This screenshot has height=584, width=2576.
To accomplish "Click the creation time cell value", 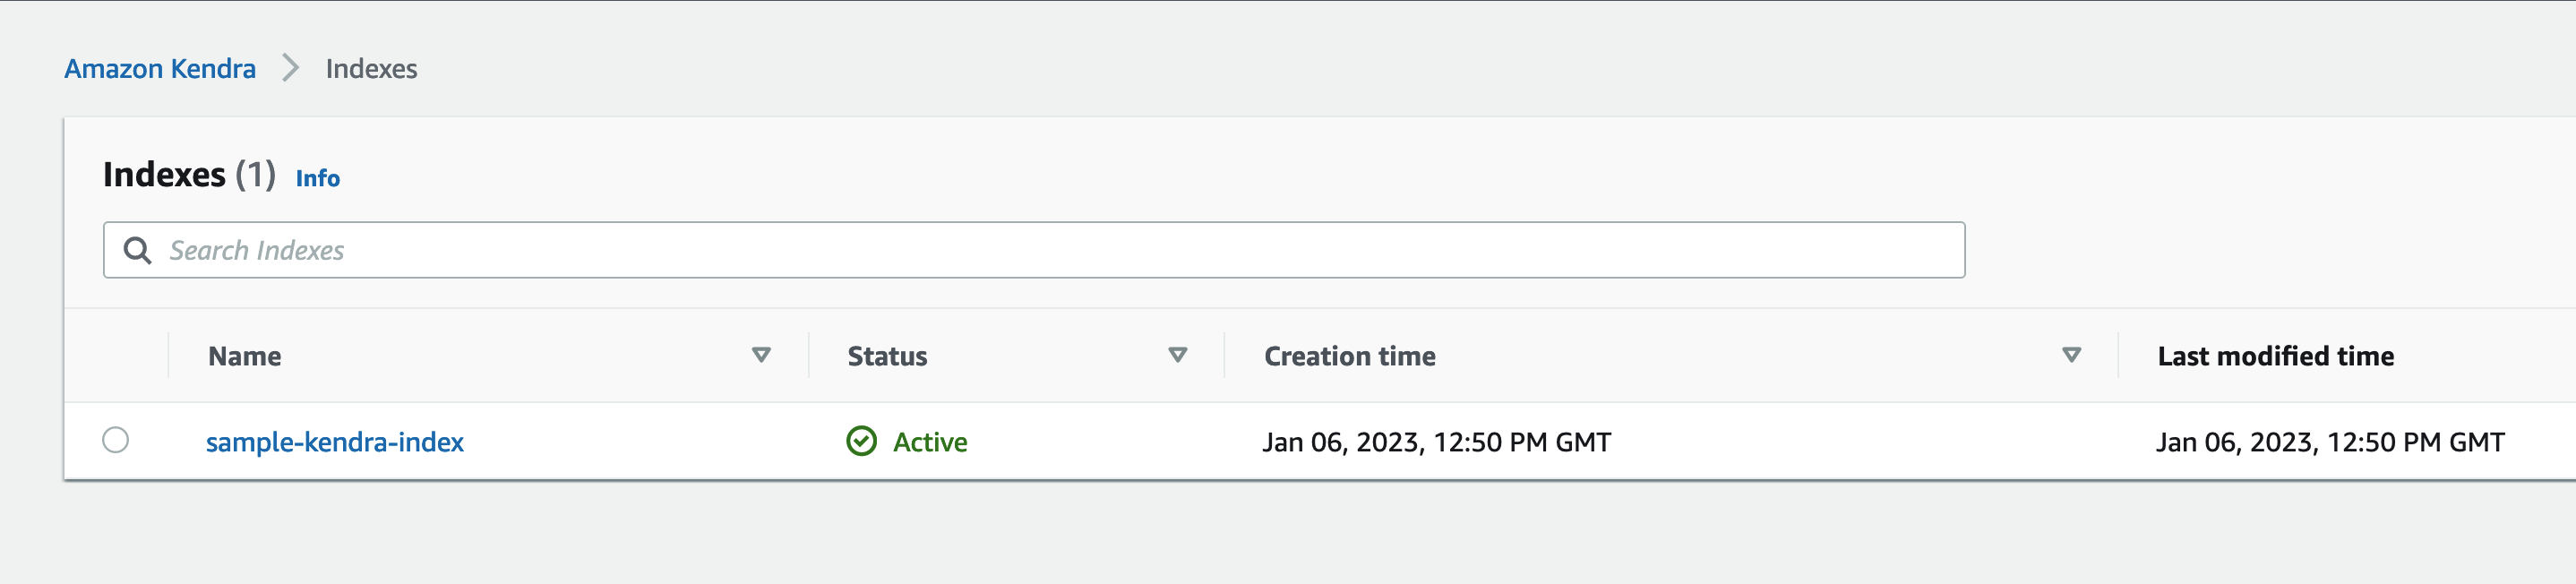I will [1436, 442].
